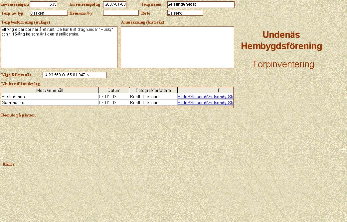
Task: Click the empty Hemman/by field
Action: click(x=121, y=13)
